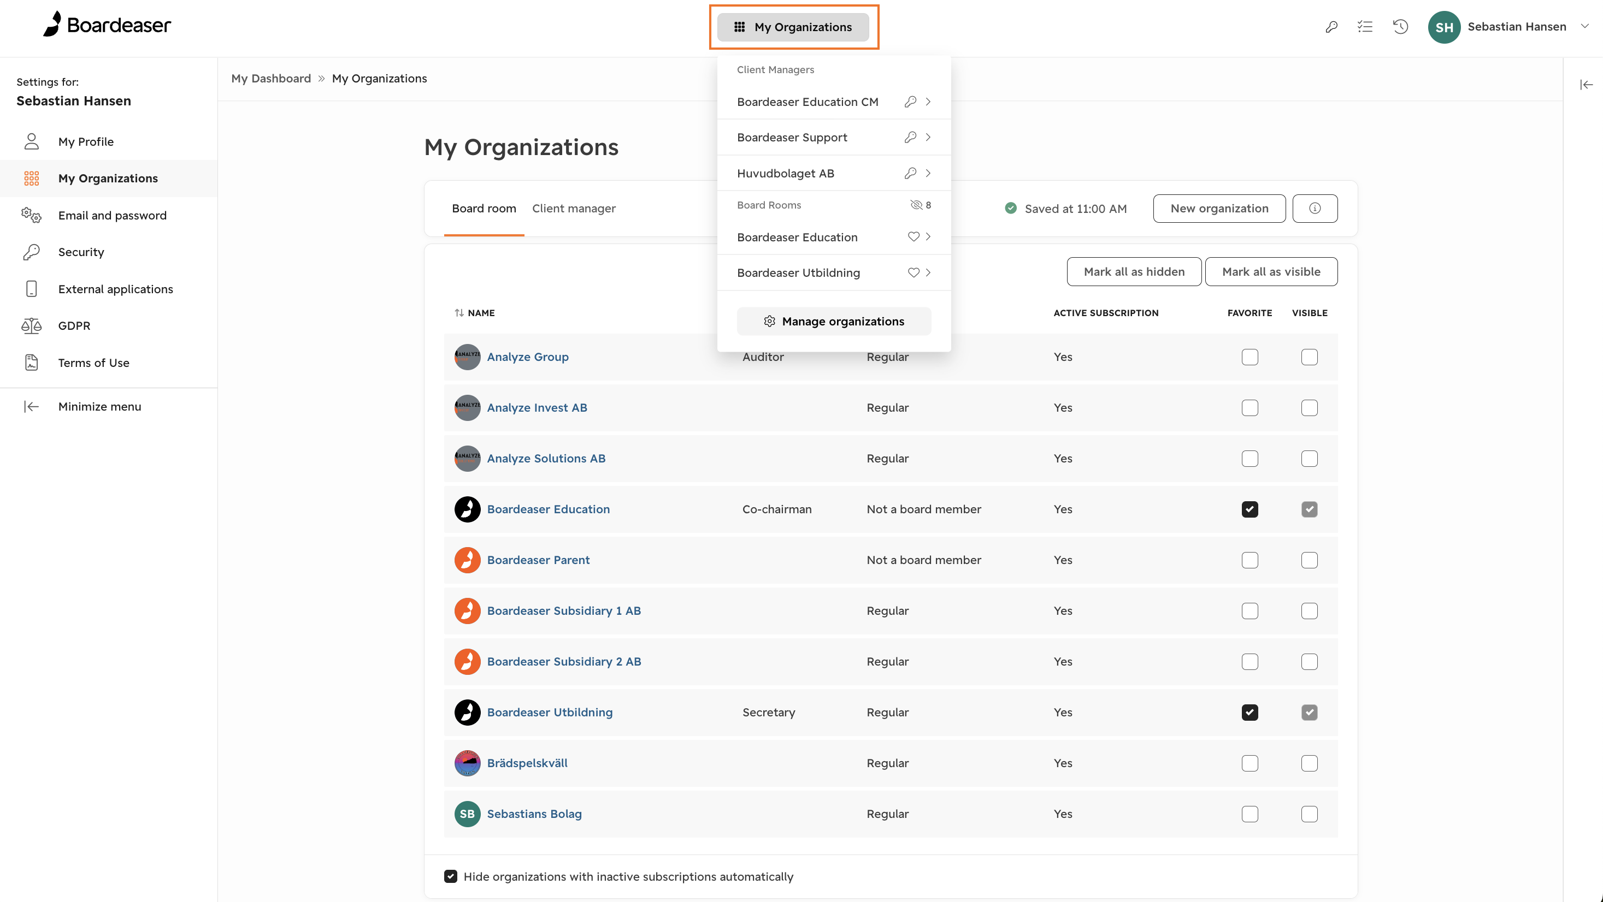Click the Minimize menu arrow icon

[31, 406]
